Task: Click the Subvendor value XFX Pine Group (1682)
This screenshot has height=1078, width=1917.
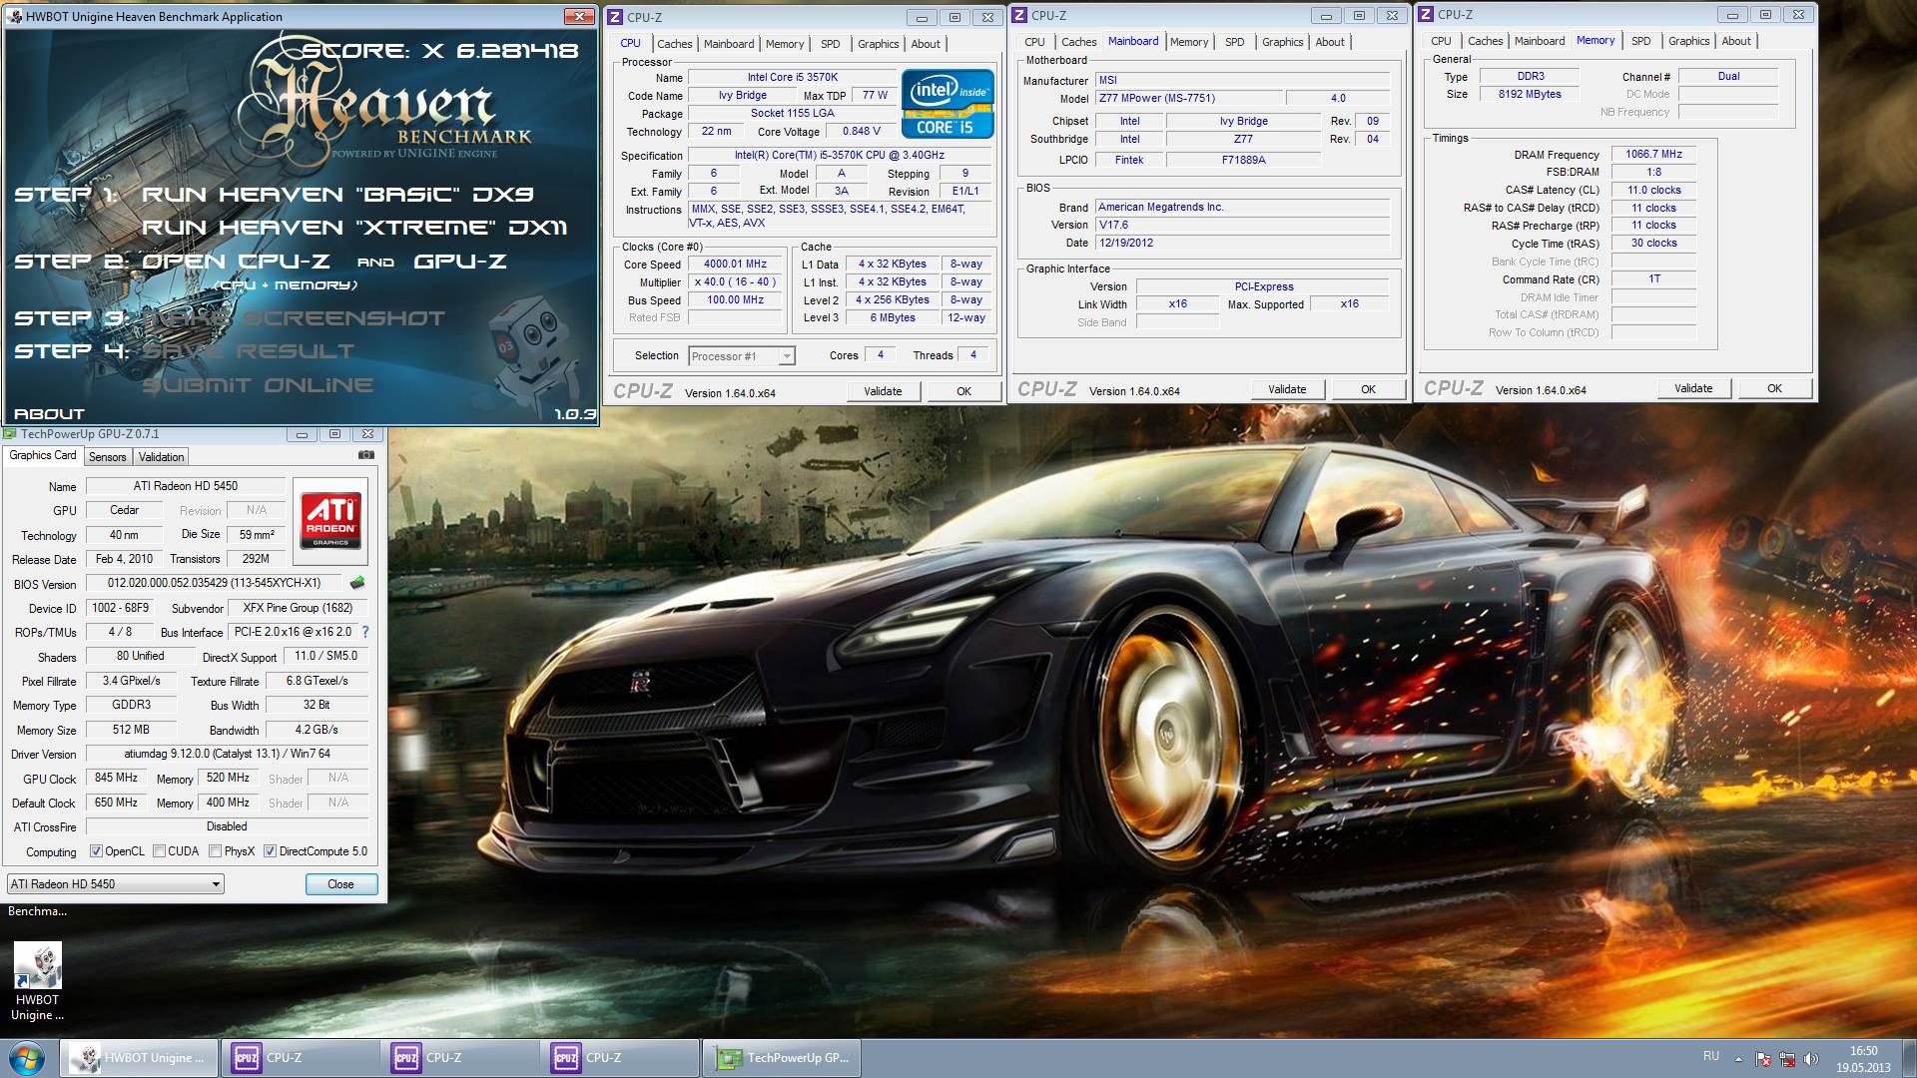Action: coord(298,608)
